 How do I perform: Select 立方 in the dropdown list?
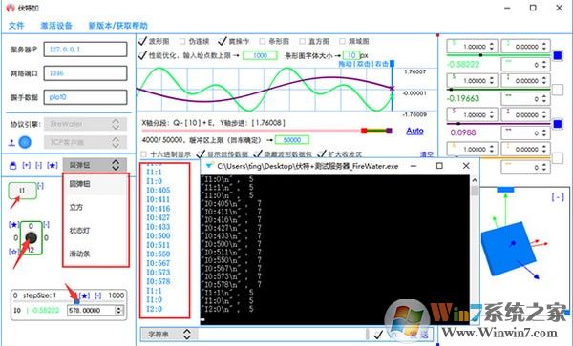95,207
